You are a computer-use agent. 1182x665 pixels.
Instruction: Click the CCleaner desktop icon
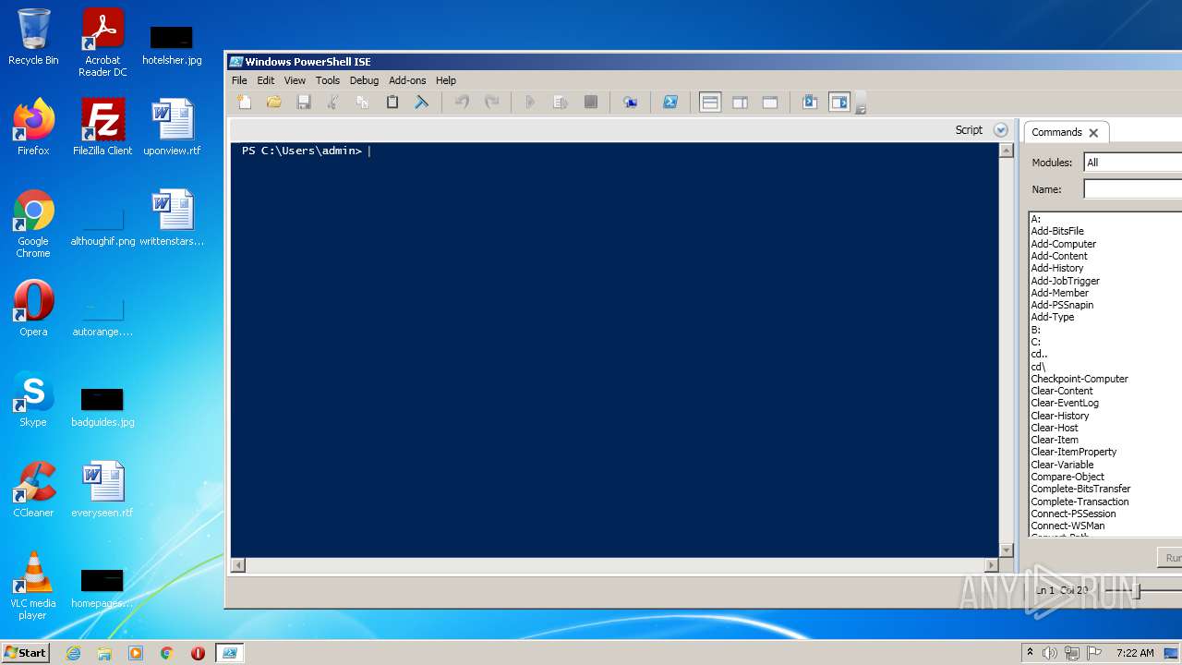(x=33, y=490)
